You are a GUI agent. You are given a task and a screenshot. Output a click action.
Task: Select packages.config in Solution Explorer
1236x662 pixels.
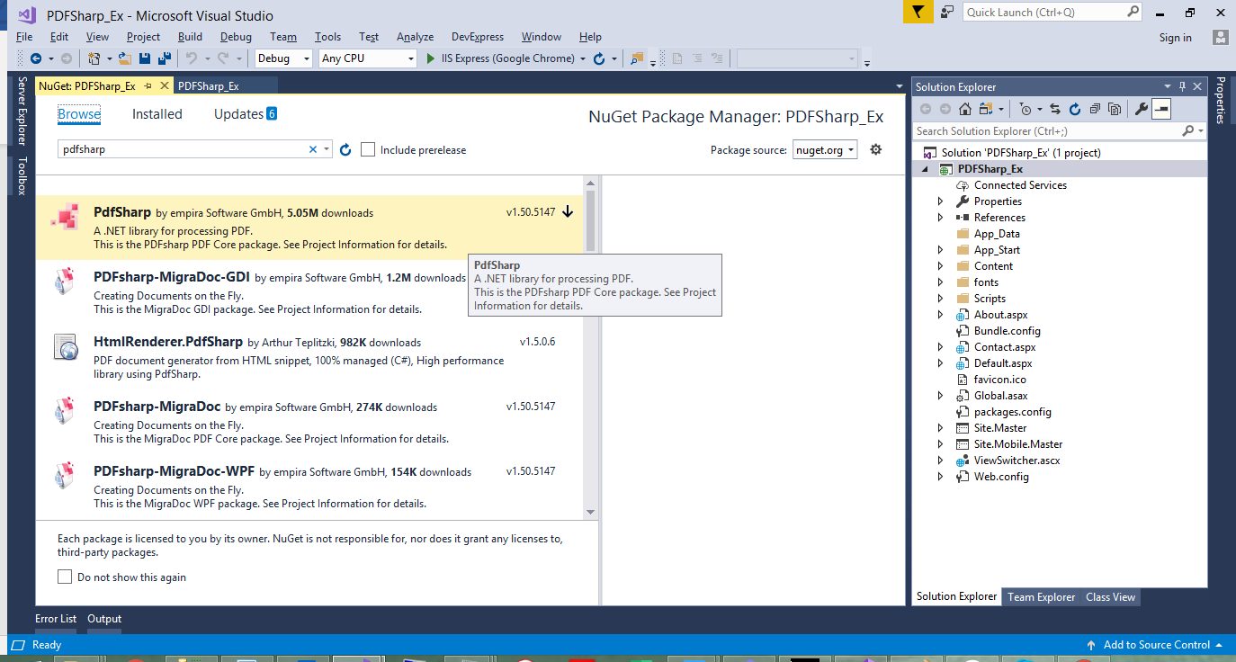[x=1012, y=412]
